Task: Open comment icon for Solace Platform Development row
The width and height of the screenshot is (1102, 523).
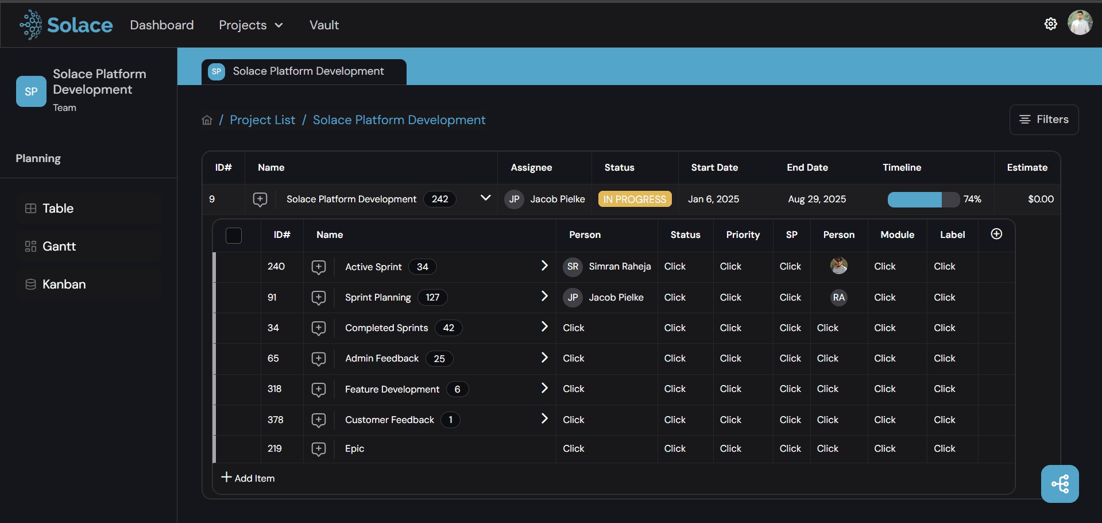Action: click(x=260, y=199)
